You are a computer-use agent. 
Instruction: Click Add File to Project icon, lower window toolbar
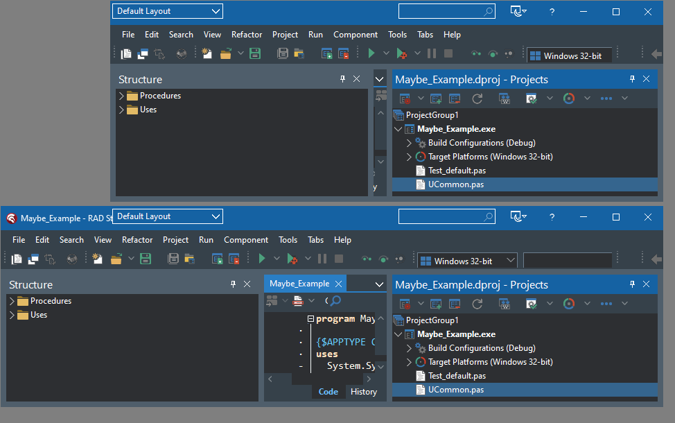click(218, 259)
